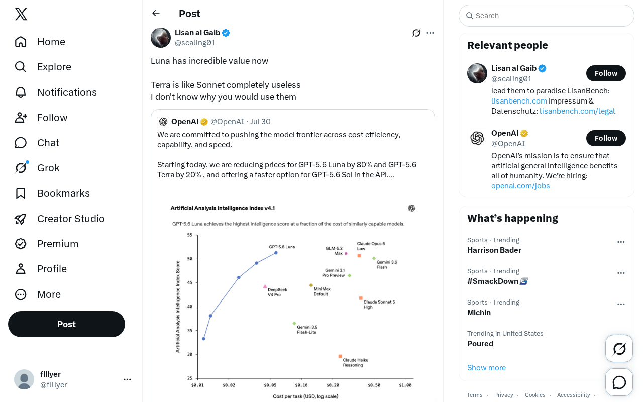Expand options for #SmackDown trend
The width and height of the screenshot is (643, 402).
621,273
